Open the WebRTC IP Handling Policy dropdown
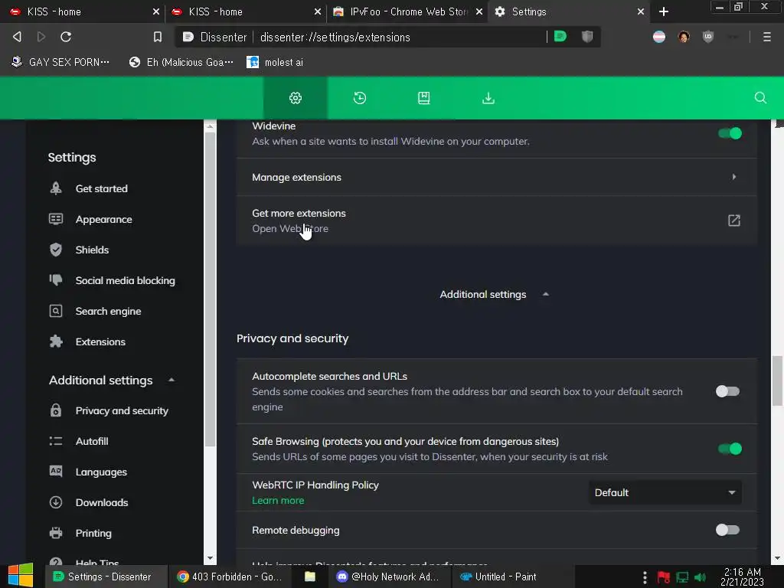Image resolution: width=784 pixels, height=588 pixels. 665,492
